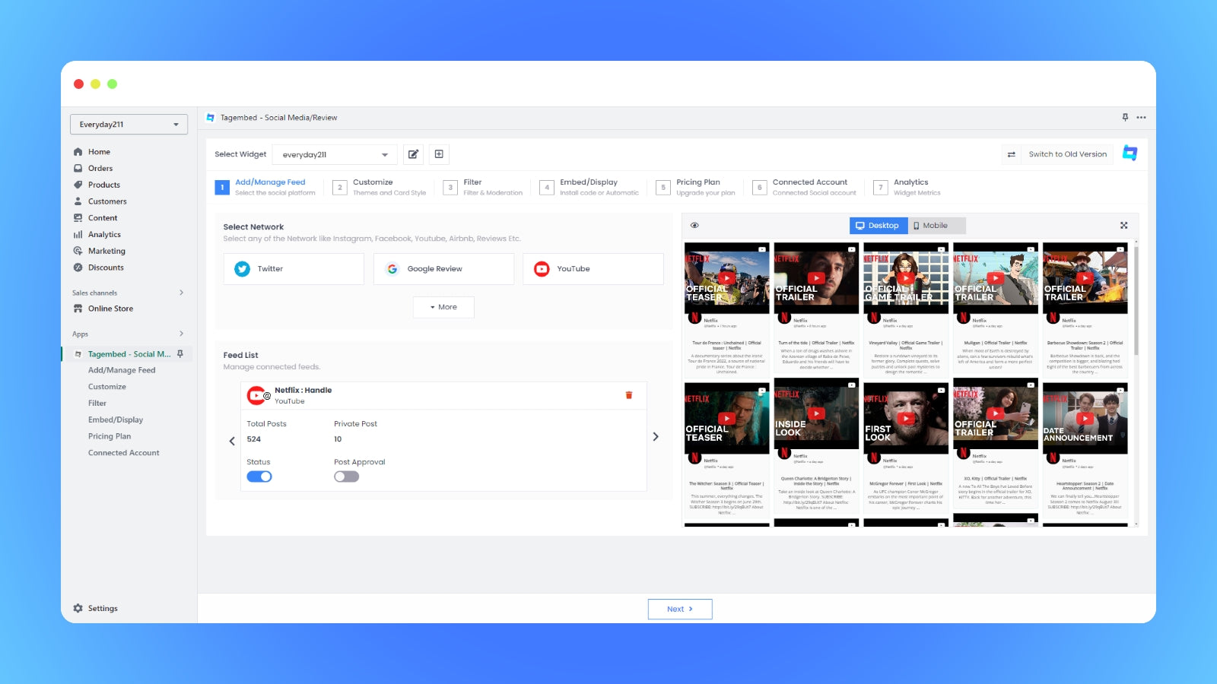Open Embed/Display in sidebar submenu
Screen dimensions: 1217x684
116,420
